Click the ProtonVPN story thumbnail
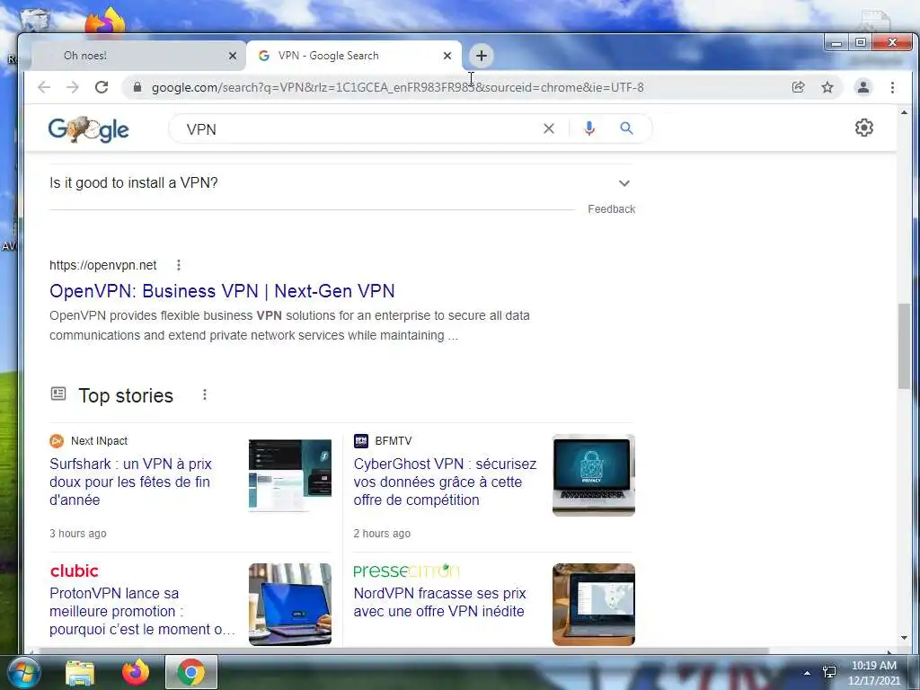 (x=290, y=605)
